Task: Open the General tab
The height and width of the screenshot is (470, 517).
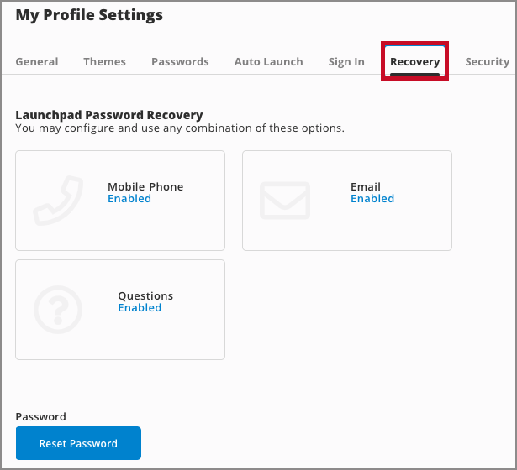Action: click(37, 61)
